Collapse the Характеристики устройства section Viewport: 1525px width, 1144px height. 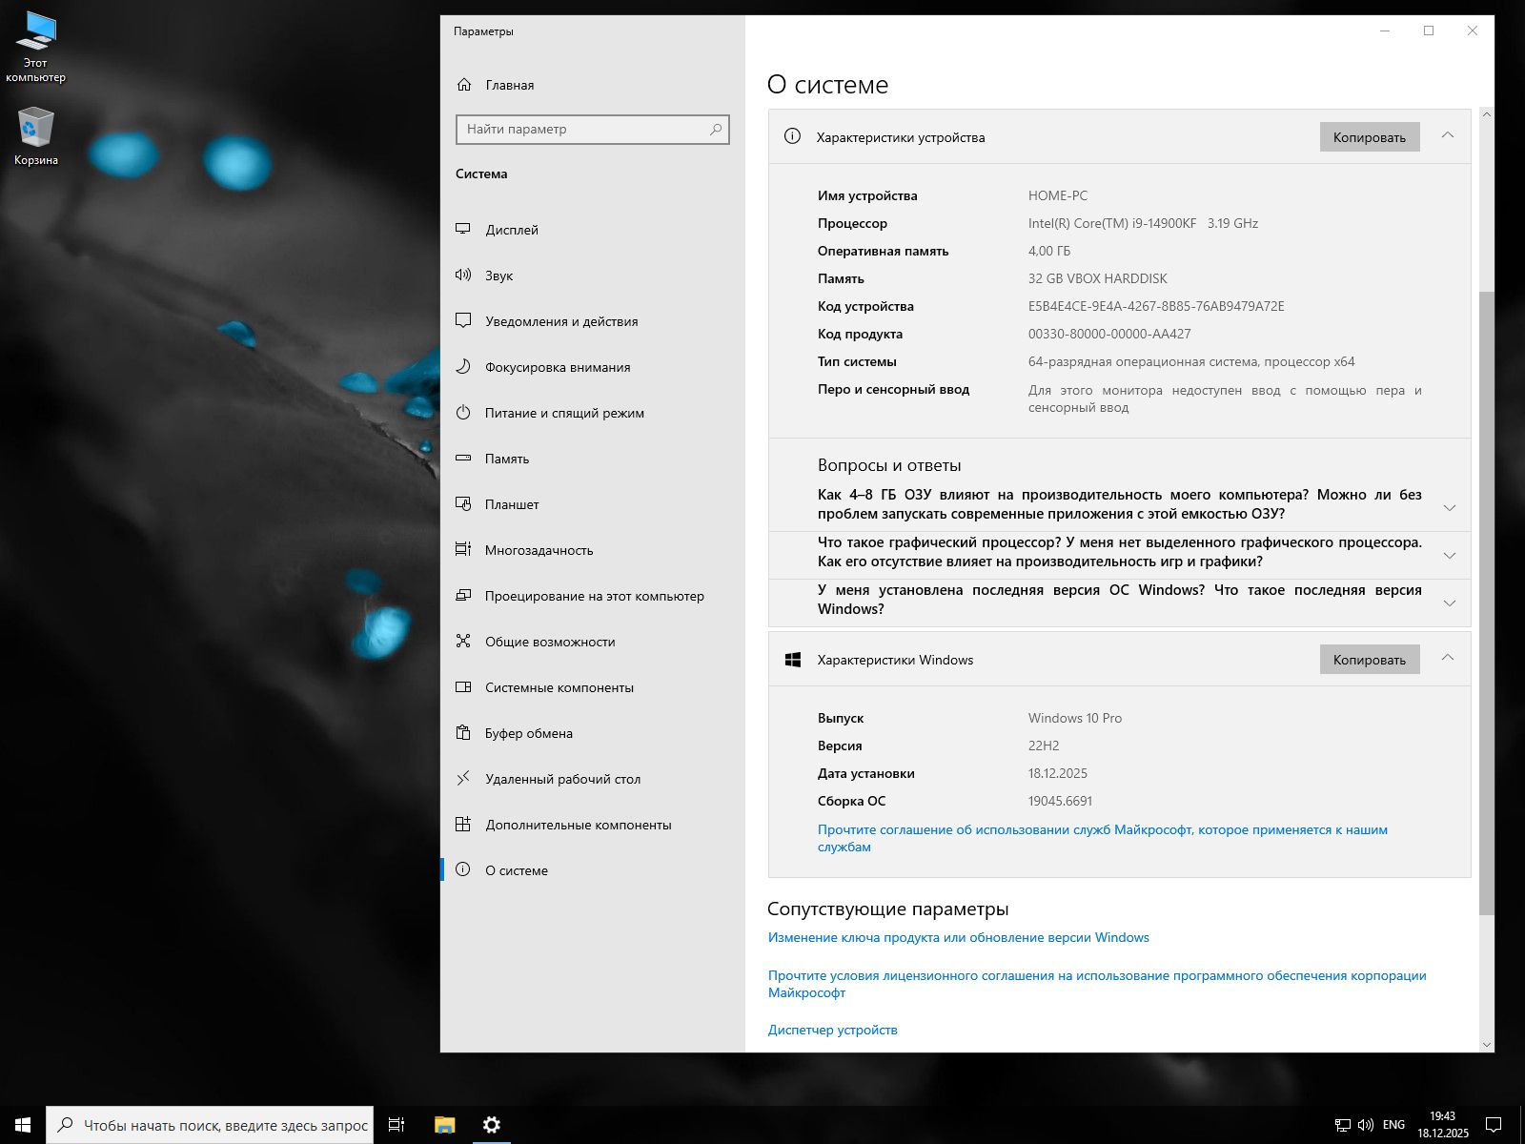pyautogui.click(x=1449, y=136)
